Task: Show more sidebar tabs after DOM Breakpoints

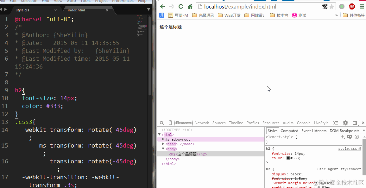Action: (x=364, y=130)
